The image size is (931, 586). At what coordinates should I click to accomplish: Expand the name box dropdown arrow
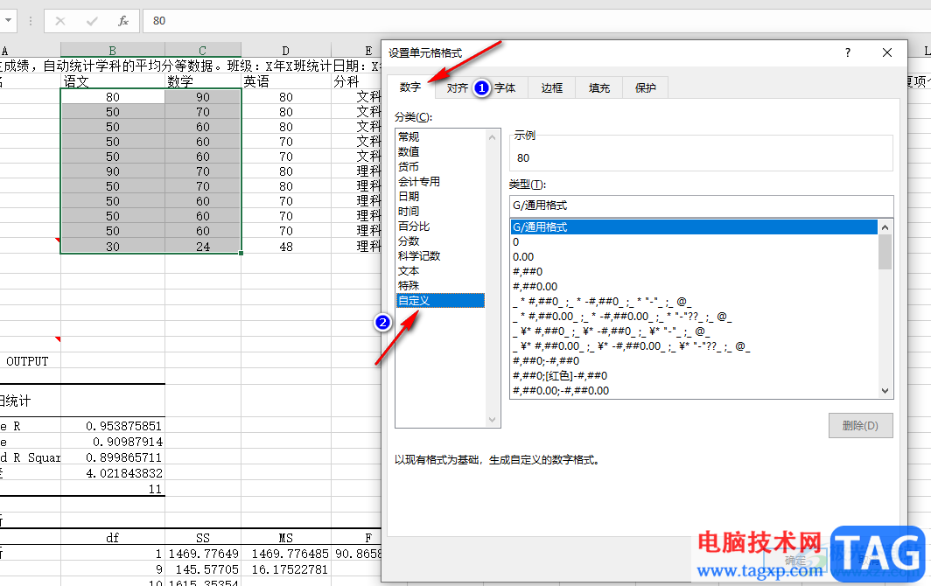pyautogui.click(x=9, y=21)
